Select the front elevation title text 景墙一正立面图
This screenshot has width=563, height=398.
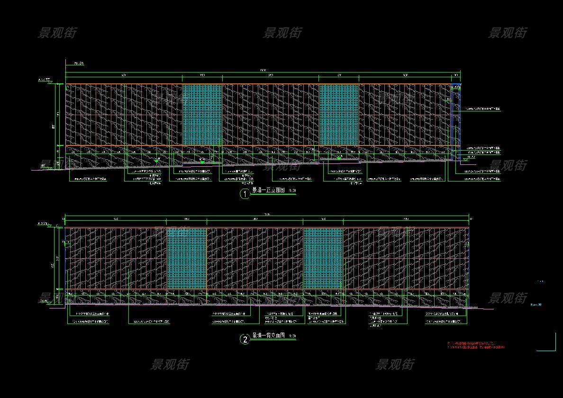[268, 190]
